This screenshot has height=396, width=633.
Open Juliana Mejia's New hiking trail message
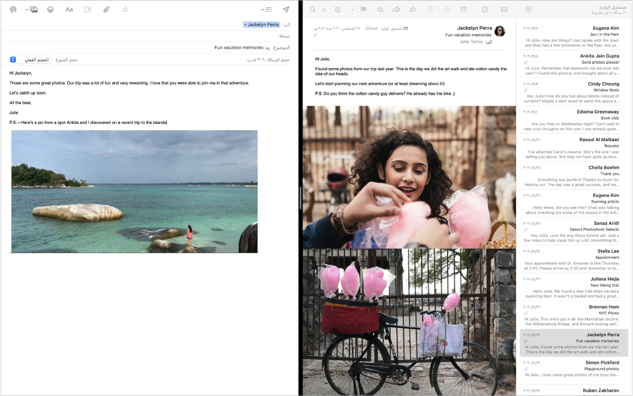[574, 288]
